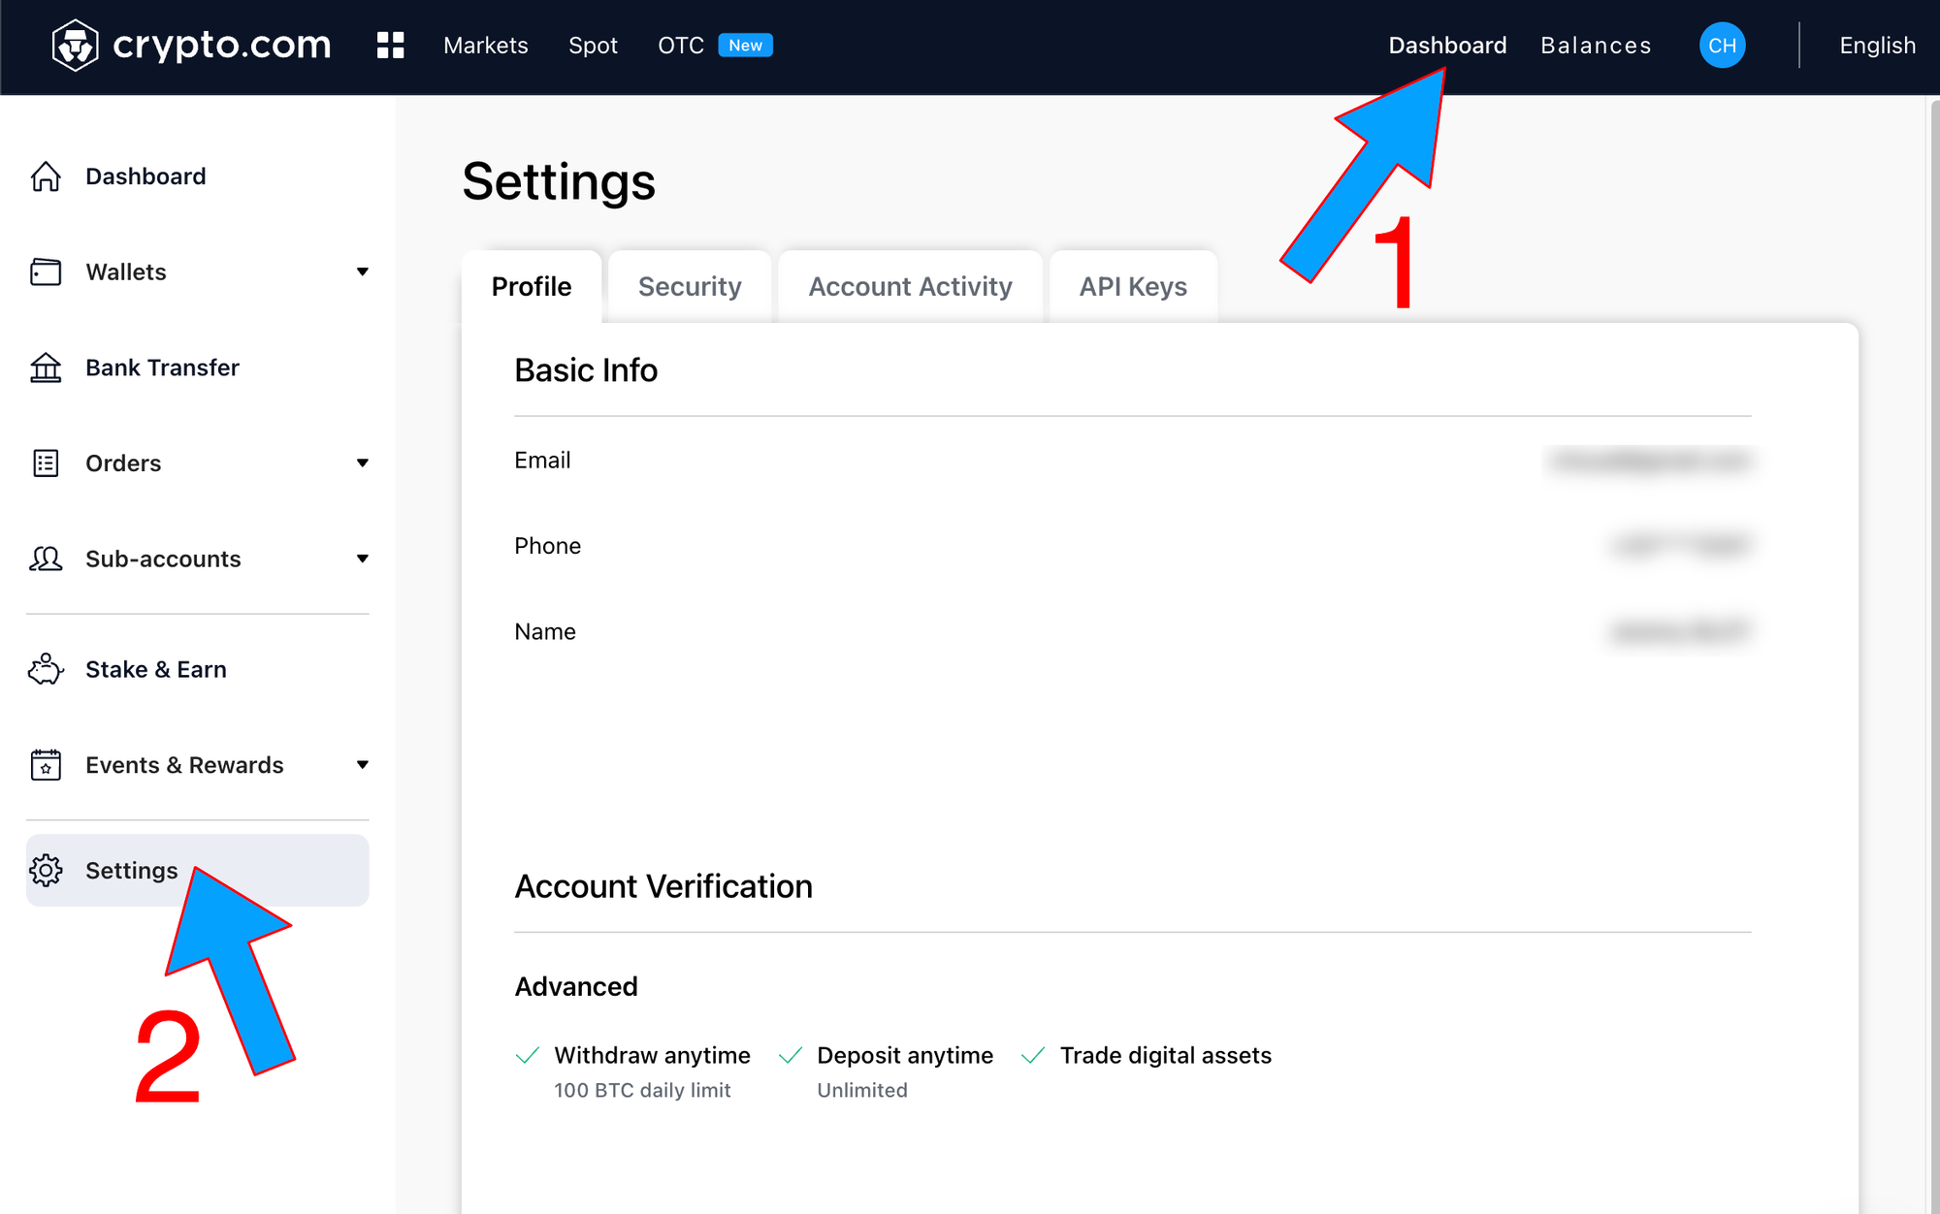1940x1214 pixels.
Task: Click the Stake & Earn icon in sidebar
Action: click(x=45, y=667)
